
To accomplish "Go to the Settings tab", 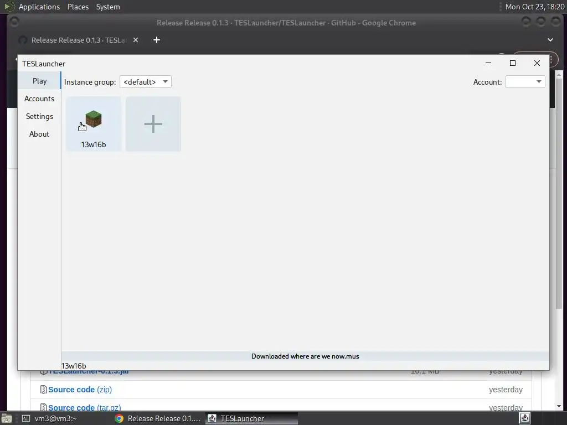I will tap(39, 116).
